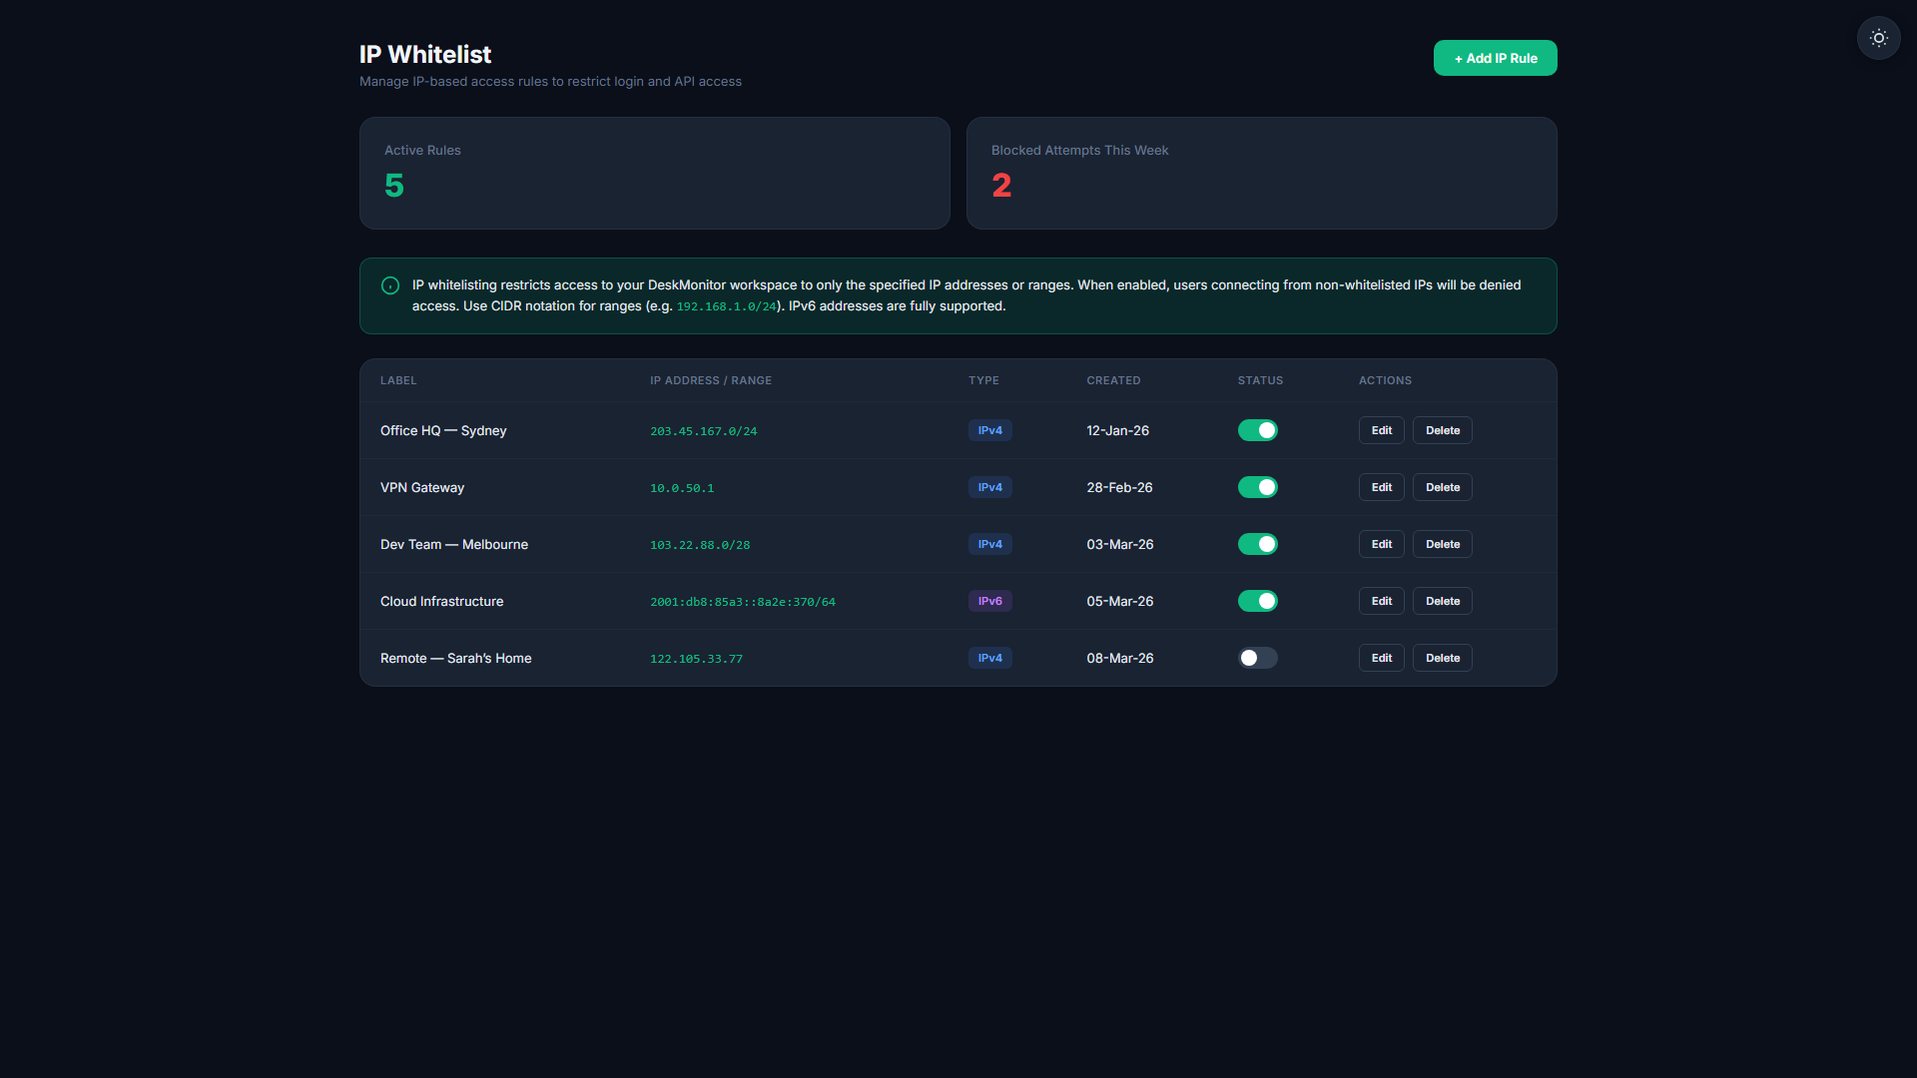Click the IPv4 badge for Office HQ — Sydney

[989, 430]
